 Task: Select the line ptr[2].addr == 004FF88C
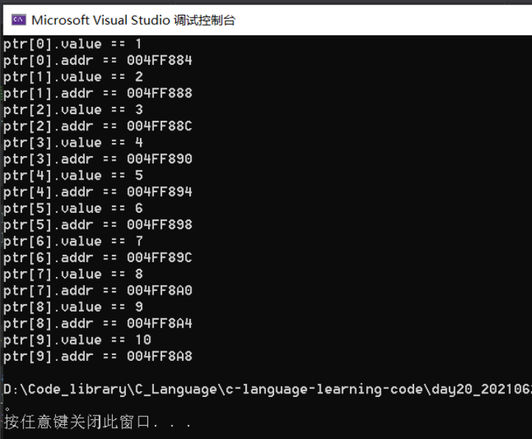(x=98, y=127)
